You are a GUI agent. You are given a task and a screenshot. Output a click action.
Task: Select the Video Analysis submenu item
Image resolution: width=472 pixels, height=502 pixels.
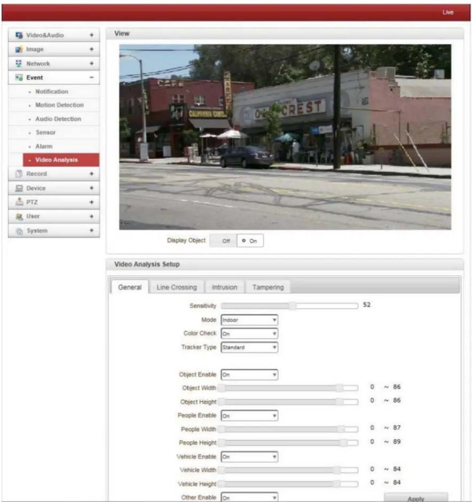61,160
